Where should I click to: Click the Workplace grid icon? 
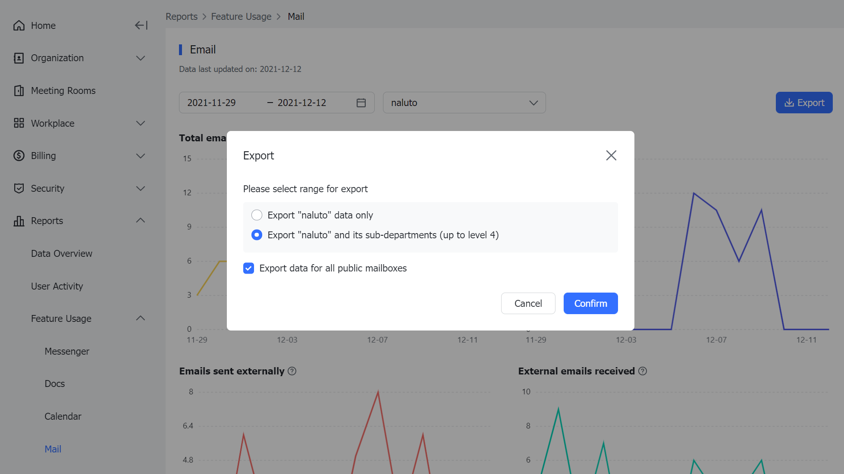coord(19,123)
